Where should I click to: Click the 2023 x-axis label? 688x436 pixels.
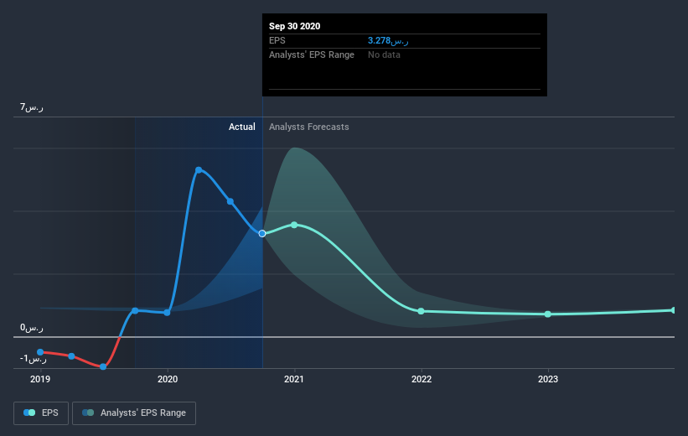point(547,379)
